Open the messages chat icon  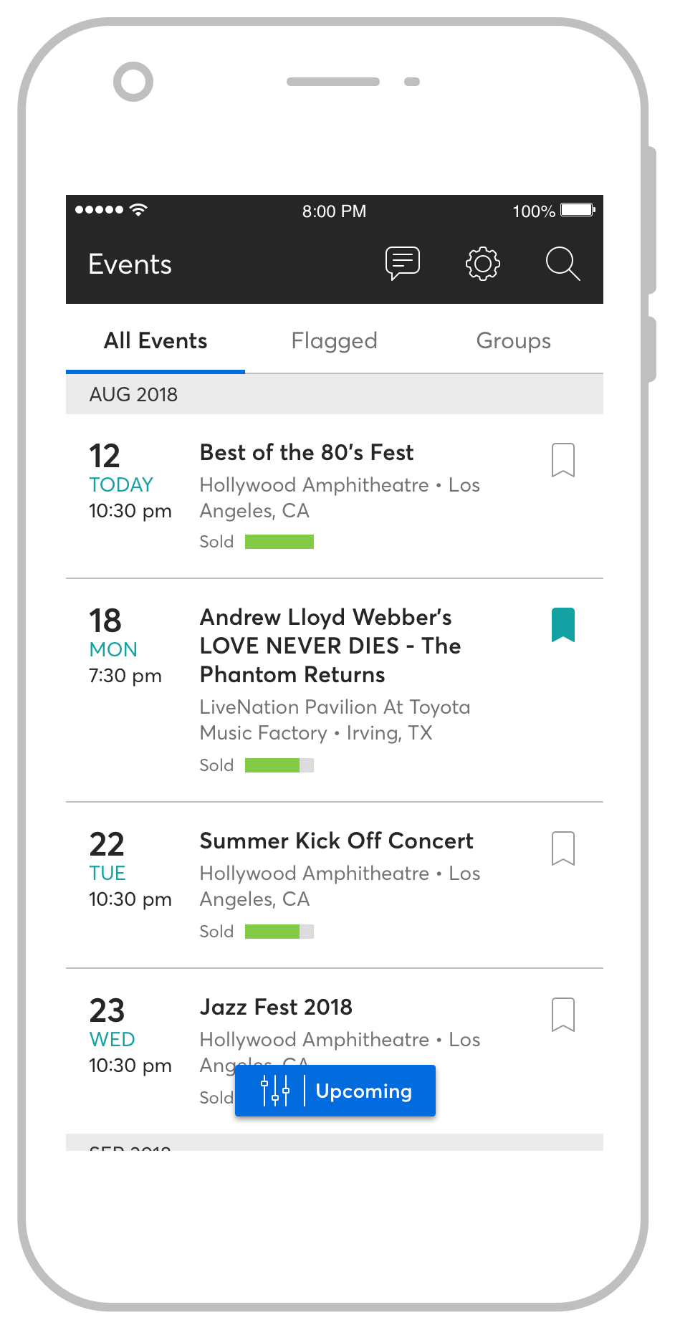point(403,263)
